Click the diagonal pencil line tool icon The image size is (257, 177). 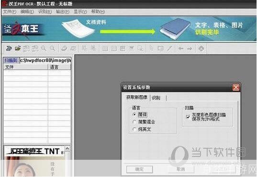[169, 48]
